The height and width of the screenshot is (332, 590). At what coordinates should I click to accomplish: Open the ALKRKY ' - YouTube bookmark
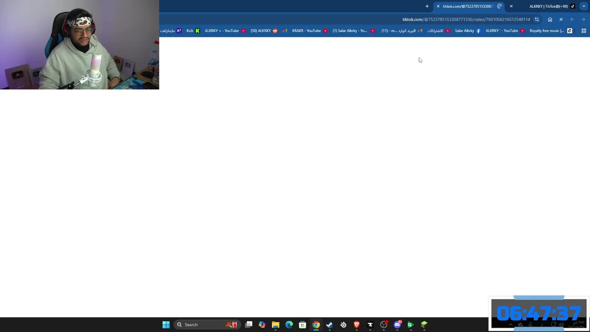pyautogui.click(x=505, y=31)
